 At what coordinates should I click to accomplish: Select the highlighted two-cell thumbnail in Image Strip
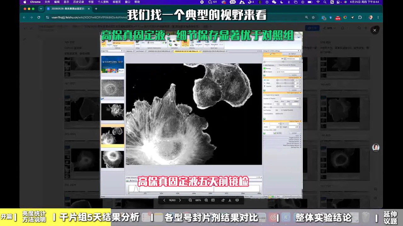[112, 135]
